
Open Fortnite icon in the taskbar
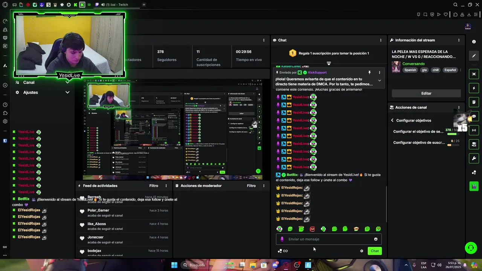pos(308,265)
